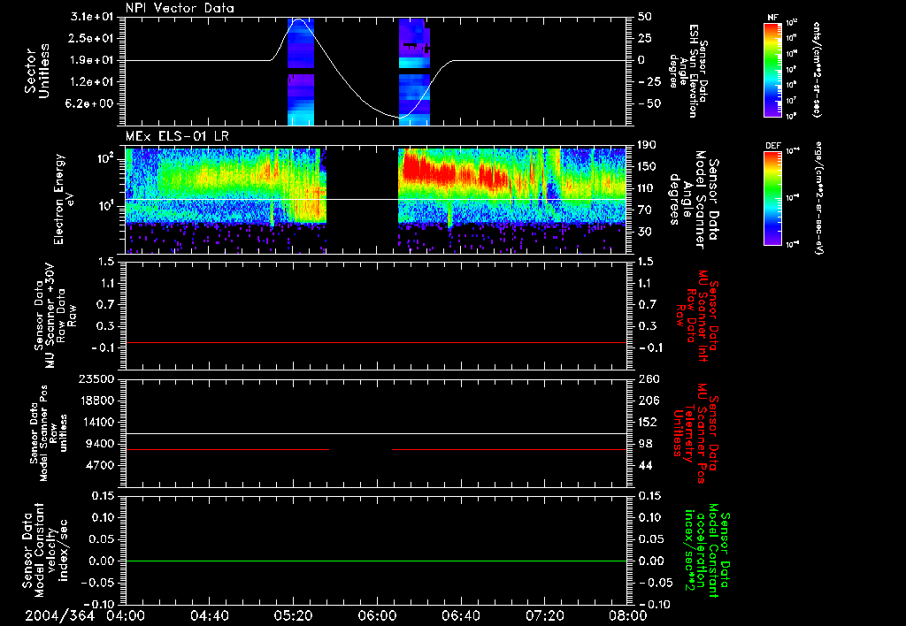Click the 70 scanner angle tick label
This screenshot has width=906, height=626.
pyautogui.click(x=644, y=210)
